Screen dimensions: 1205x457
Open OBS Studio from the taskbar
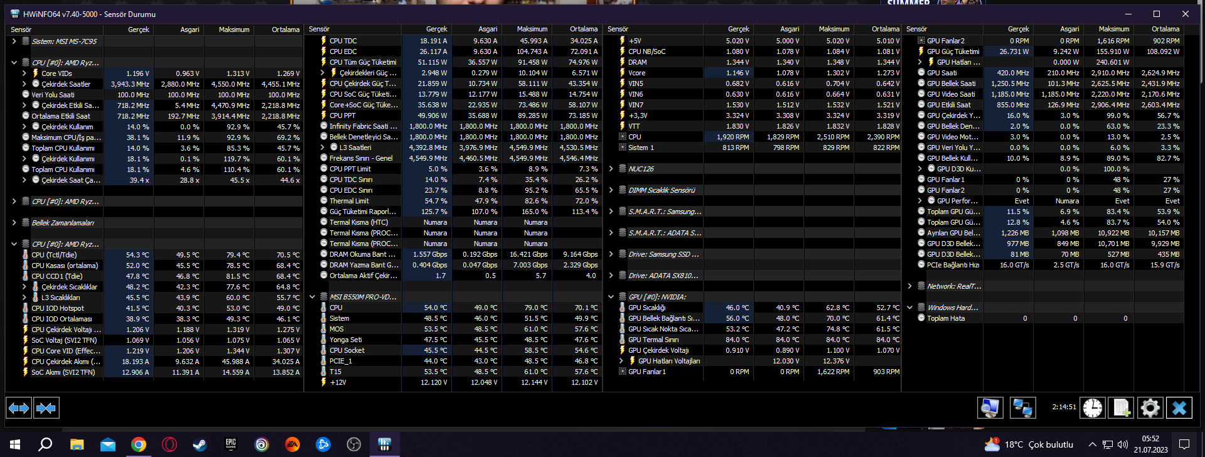[x=354, y=444]
